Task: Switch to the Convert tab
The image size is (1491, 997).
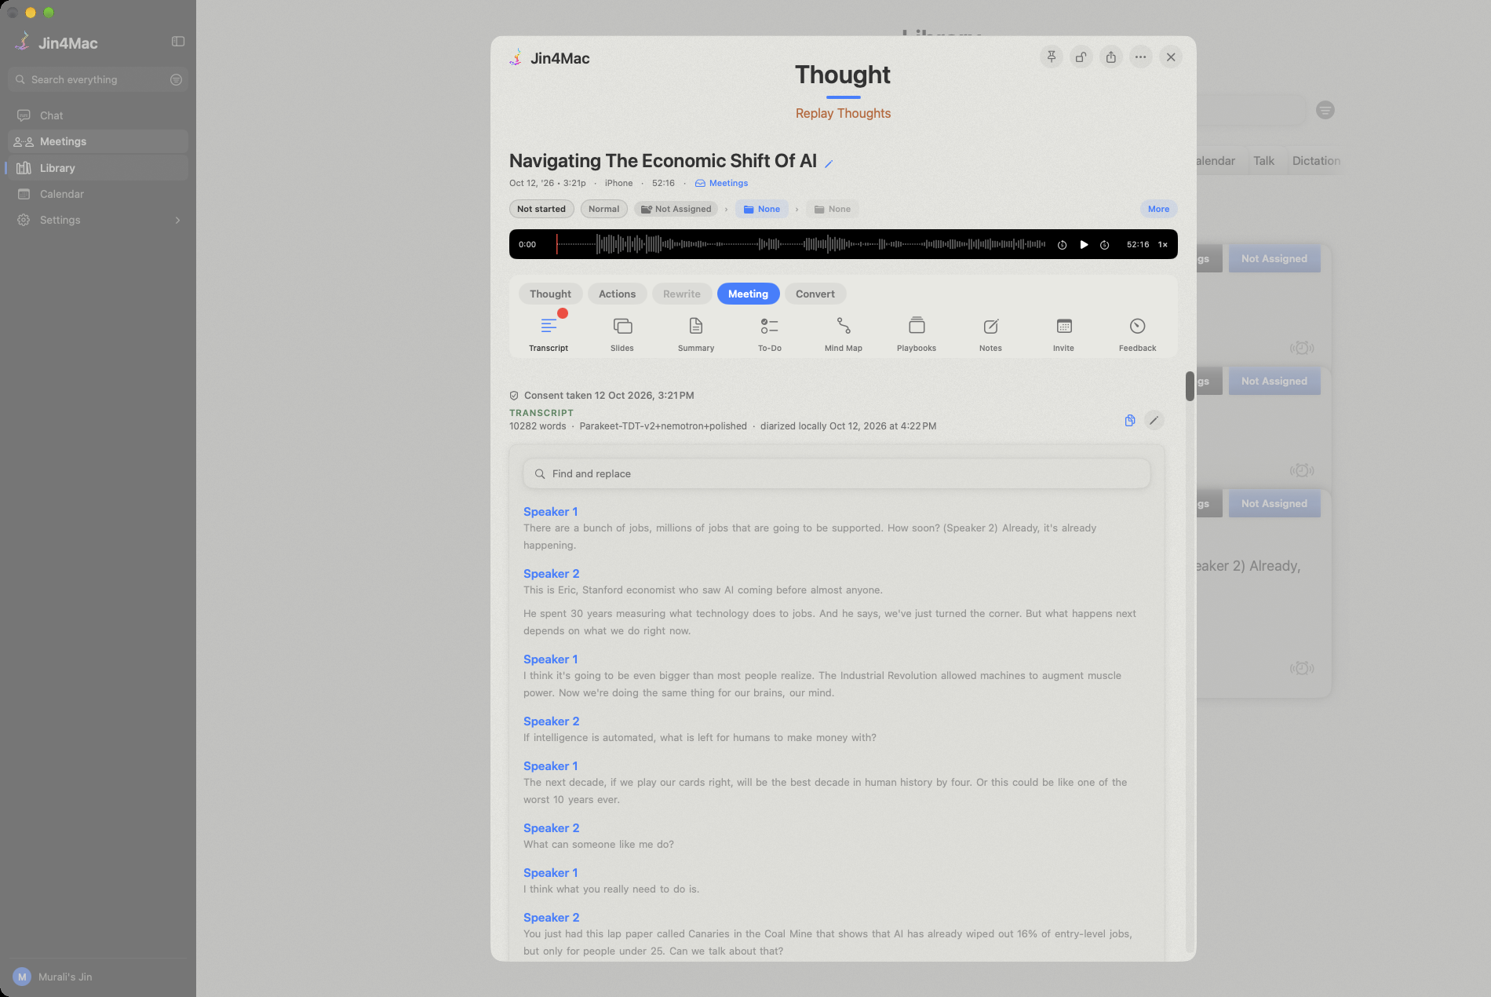Action: [x=815, y=294]
